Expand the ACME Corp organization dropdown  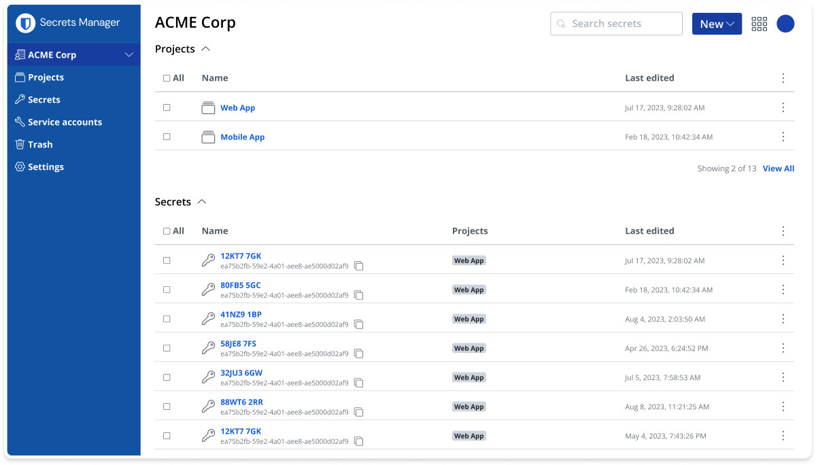(129, 55)
